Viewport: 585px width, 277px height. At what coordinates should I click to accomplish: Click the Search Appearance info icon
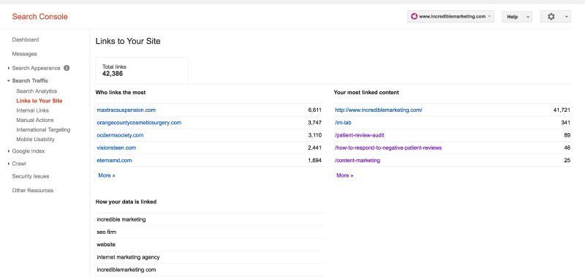click(x=67, y=68)
